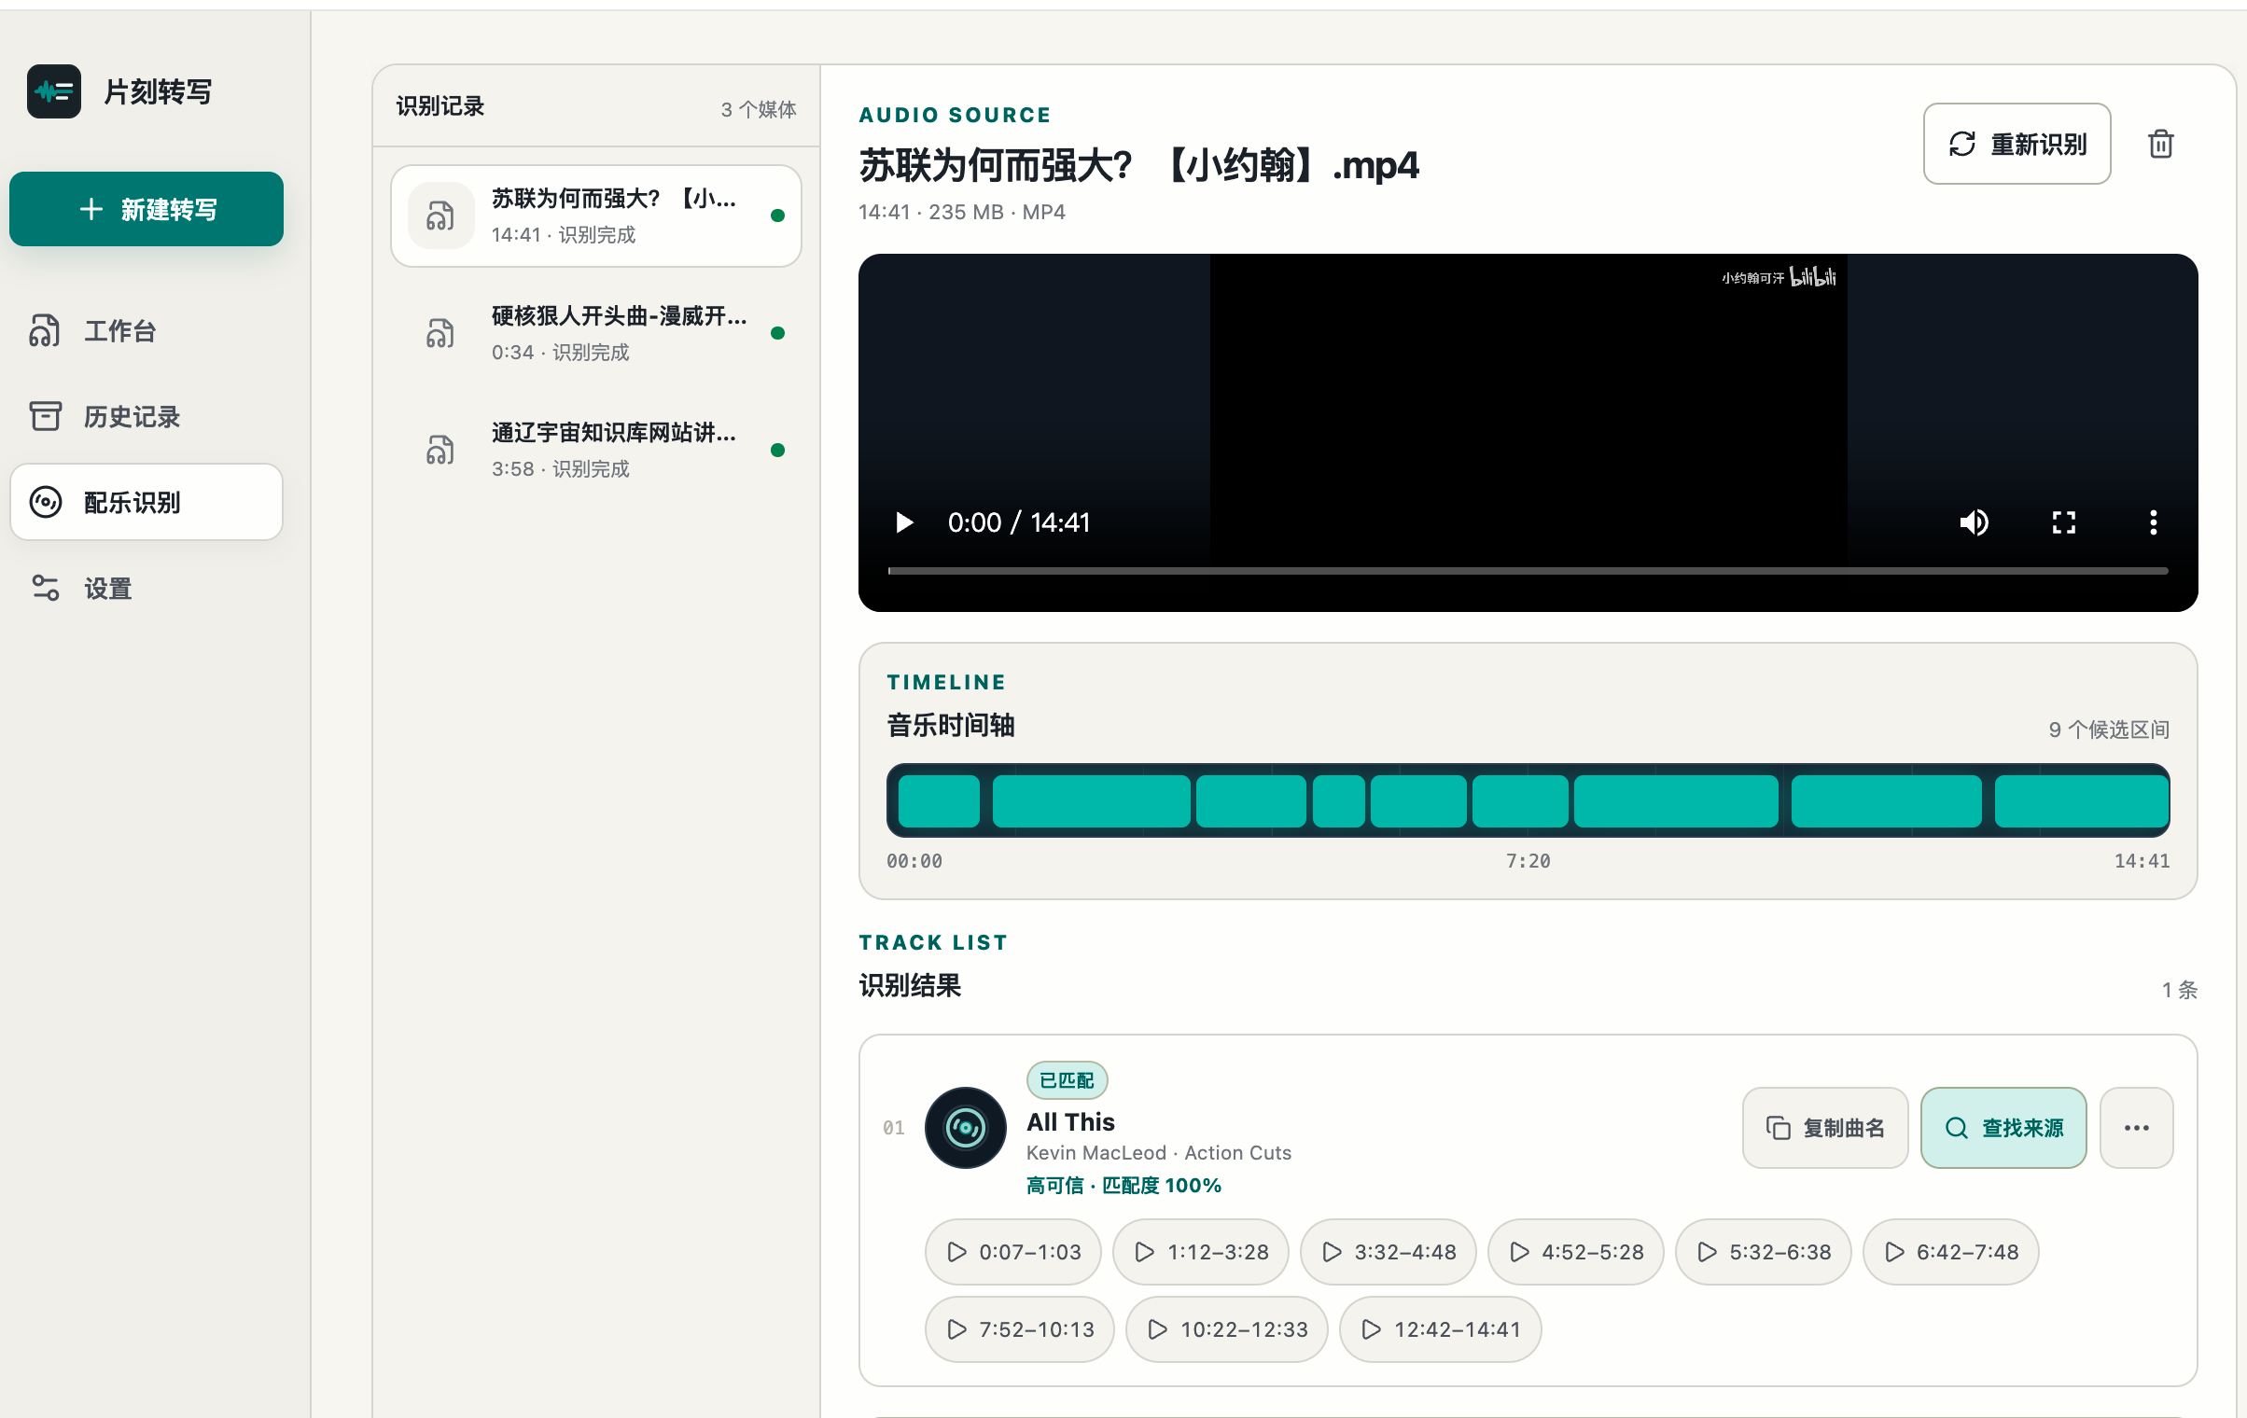
Task: Click the 设置 sliders icon
Action: tap(46, 588)
